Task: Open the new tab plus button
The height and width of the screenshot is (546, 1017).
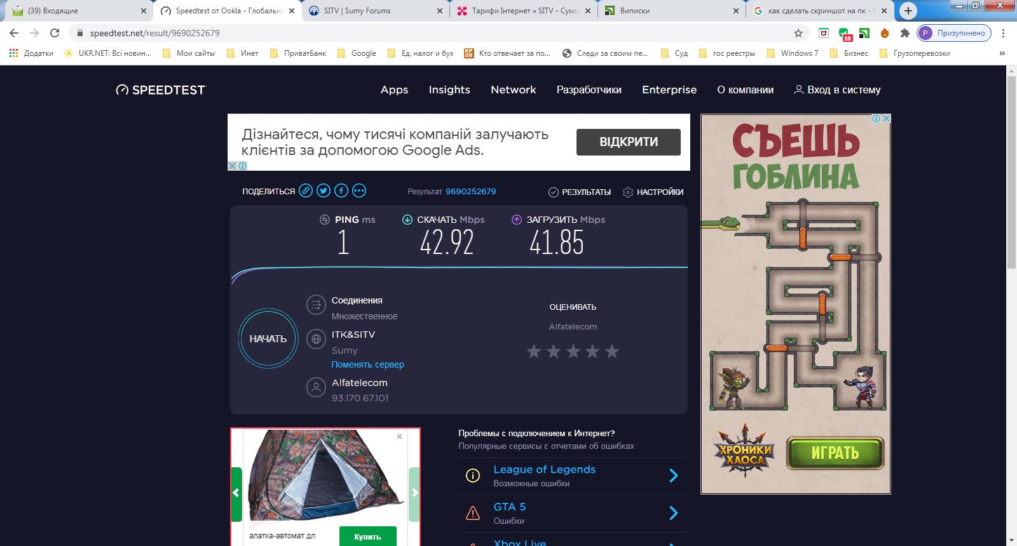Action: pos(908,11)
